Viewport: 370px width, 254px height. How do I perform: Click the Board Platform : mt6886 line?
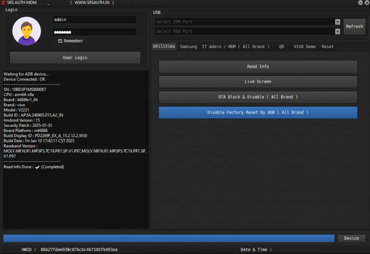pos(26,130)
